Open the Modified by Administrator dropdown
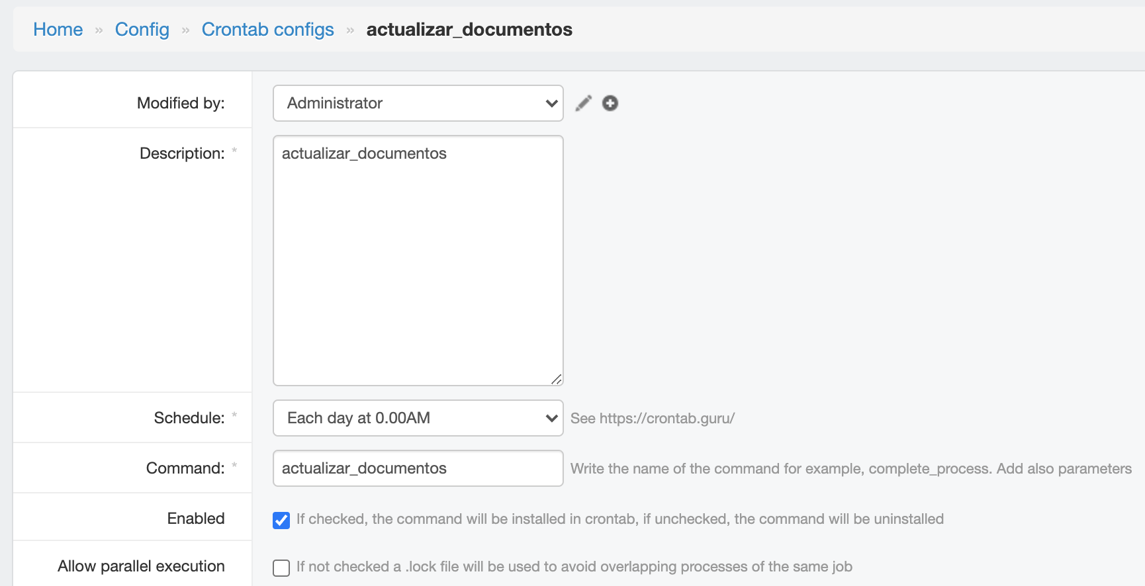The height and width of the screenshot is (586, 1145). pos(418,103)
